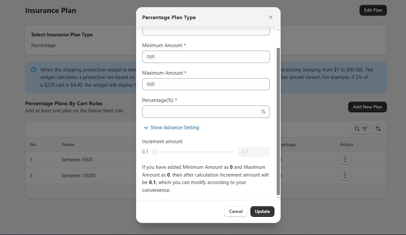Collapse the Show Advance Setting expander
Viewport: 406px width, 235px height.
(174, 128)
